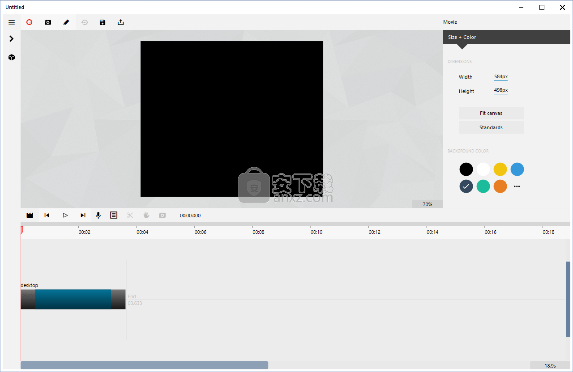The image size is (573, 372).
Task: Split the clip with the scissors icon
Action: click(x=130, y=215)
